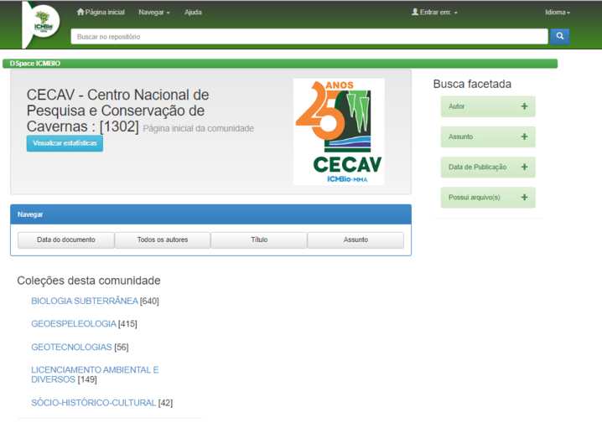Open the Entrar em dropdown
Viewport: 602px width, 438px height.
click(x=434, y=13)
